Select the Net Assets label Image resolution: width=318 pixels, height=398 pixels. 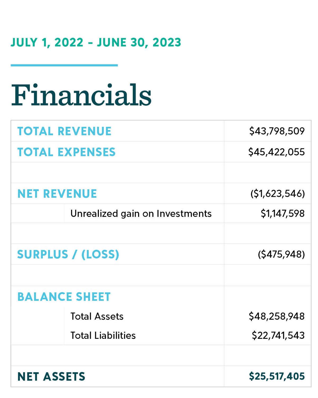[x=51, y=377]
